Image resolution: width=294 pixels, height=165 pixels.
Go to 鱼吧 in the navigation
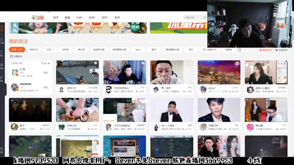point(117,18)
